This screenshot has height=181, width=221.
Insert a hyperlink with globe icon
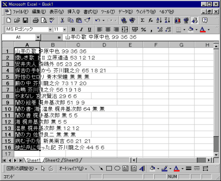pos(124,20)
